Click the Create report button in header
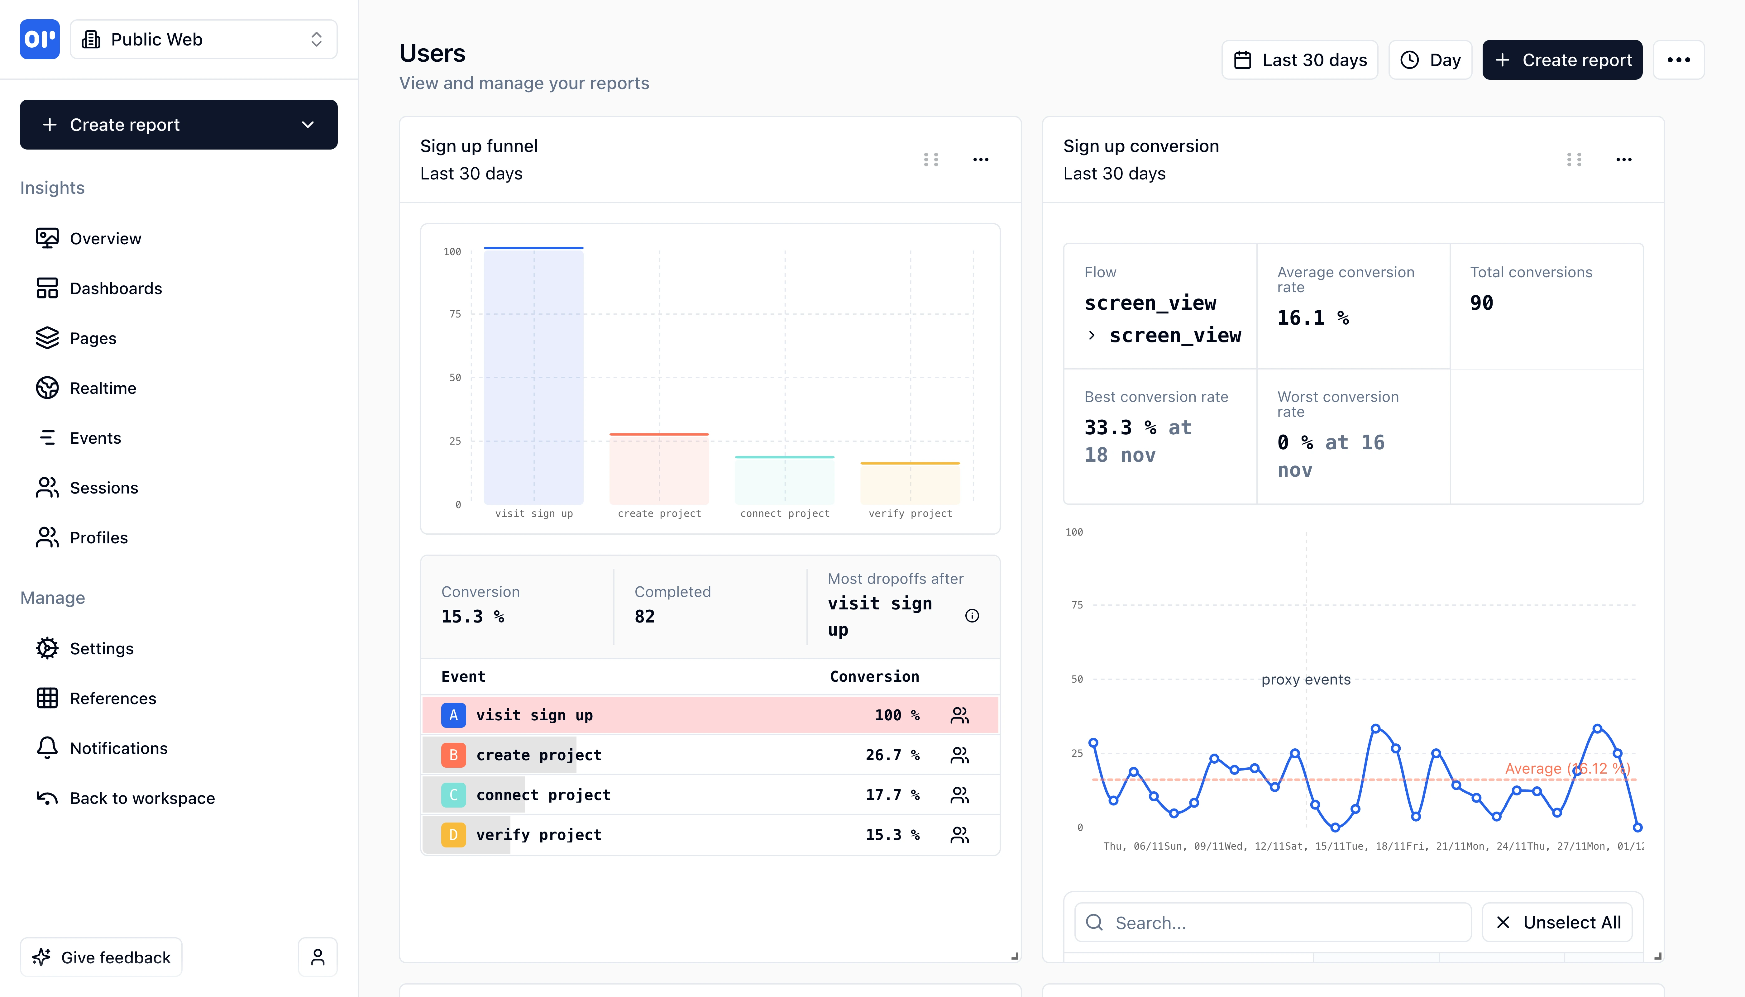The image size is (1745, 997). (x=1562, y=60)
